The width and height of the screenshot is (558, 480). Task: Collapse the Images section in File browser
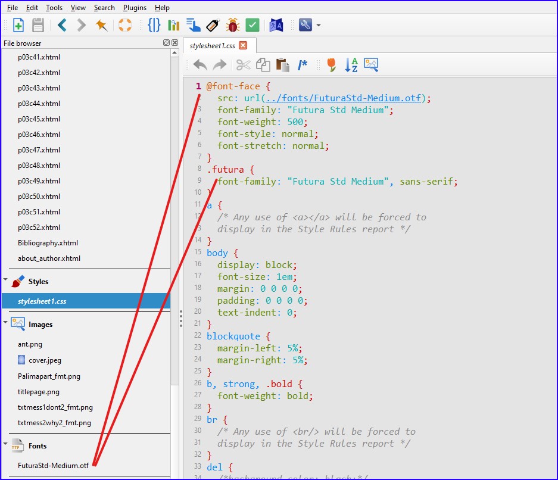pos(5,323)
